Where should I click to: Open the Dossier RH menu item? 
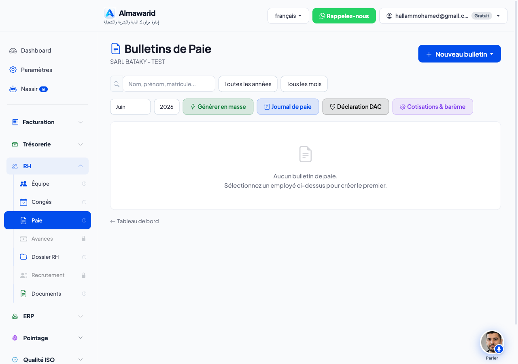click(52, 257)
